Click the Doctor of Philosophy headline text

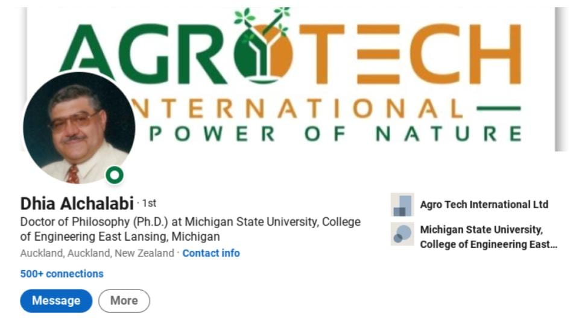[x=190, y=229]
